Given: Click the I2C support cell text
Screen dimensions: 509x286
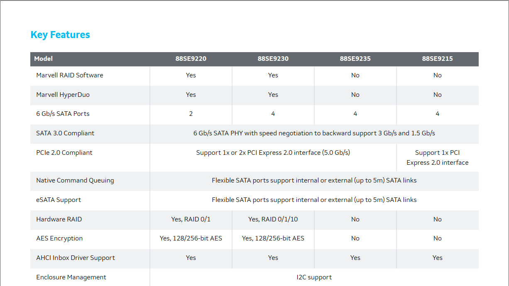Looking at the screenshot, I should [x=314, y=277].
